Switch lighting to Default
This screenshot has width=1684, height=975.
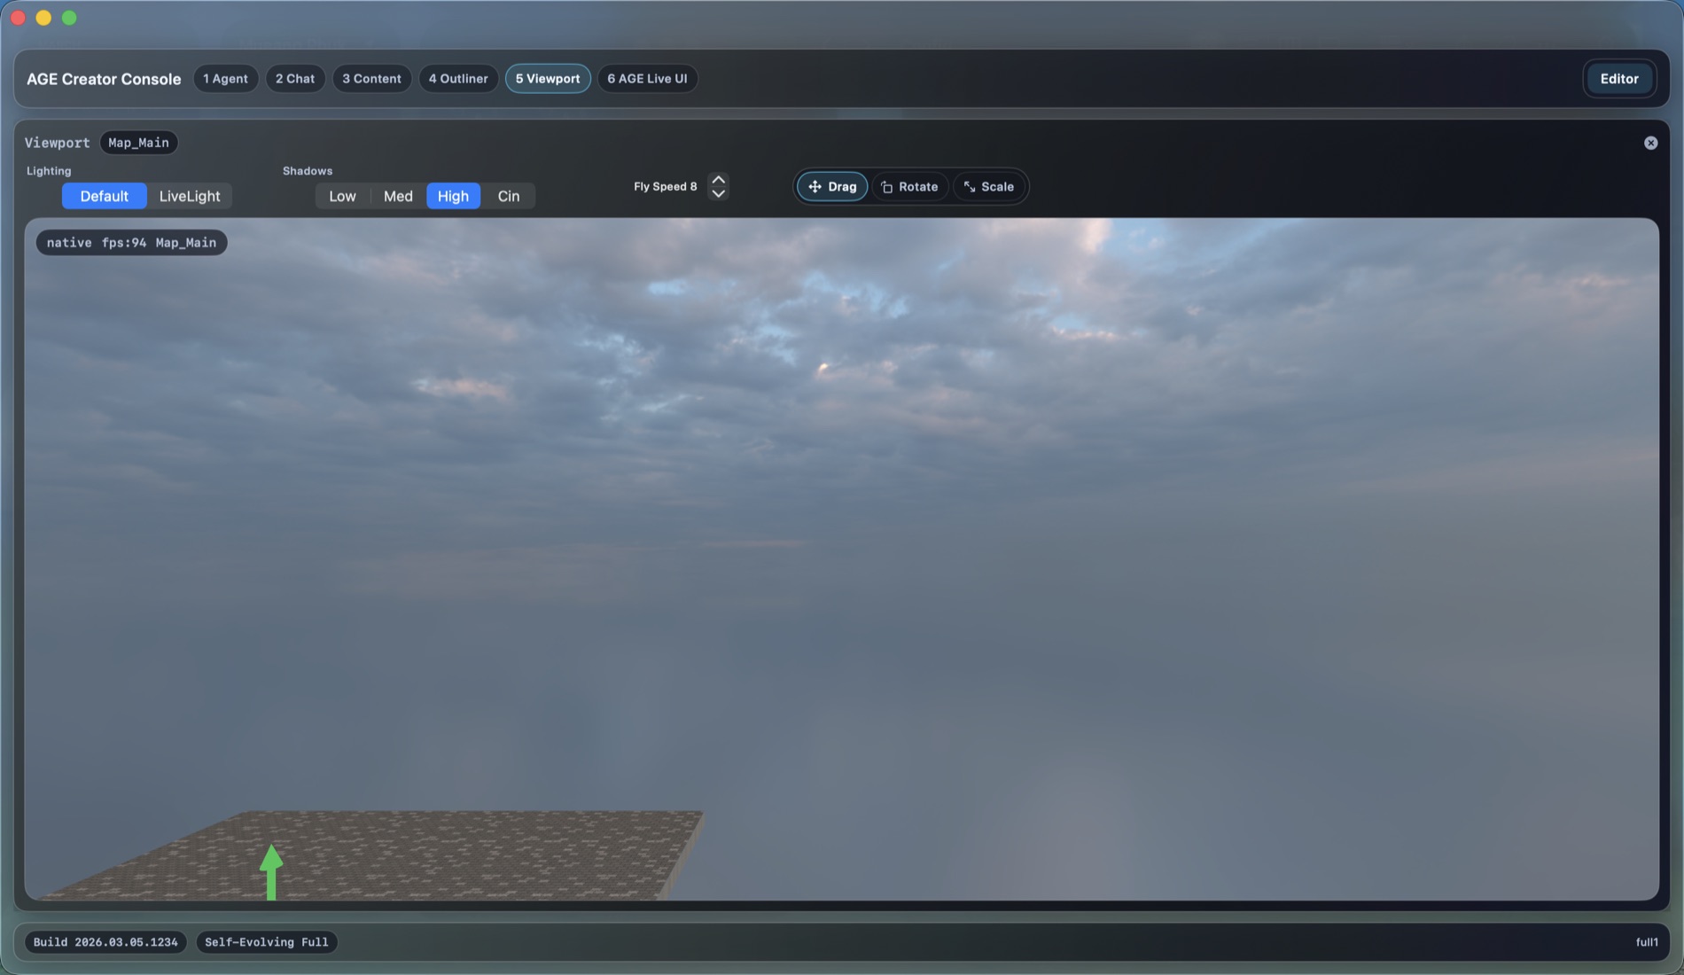(104, 196)
